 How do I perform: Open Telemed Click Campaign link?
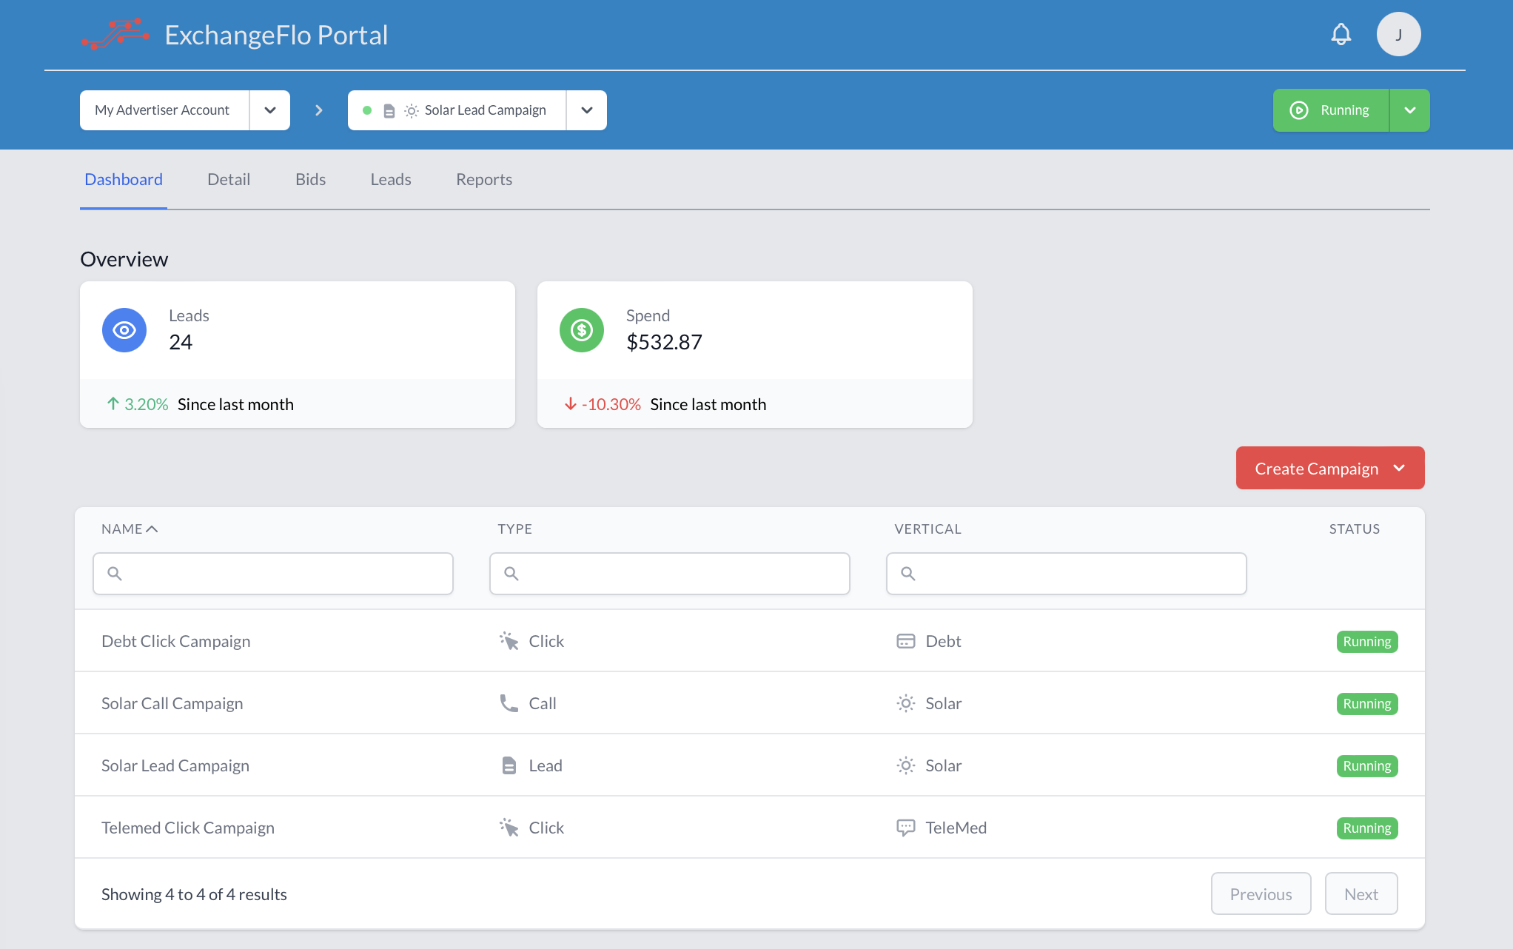pos(187,828)
